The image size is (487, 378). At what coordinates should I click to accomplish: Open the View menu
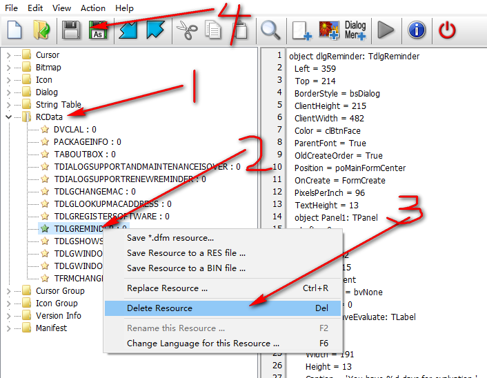61,8
